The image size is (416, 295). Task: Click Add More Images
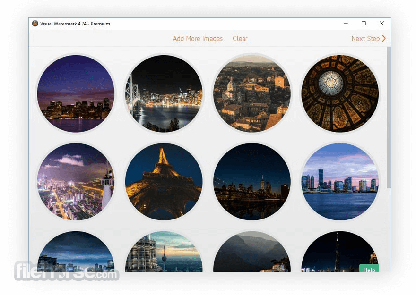pyautogui.click(x=198, y=39)
